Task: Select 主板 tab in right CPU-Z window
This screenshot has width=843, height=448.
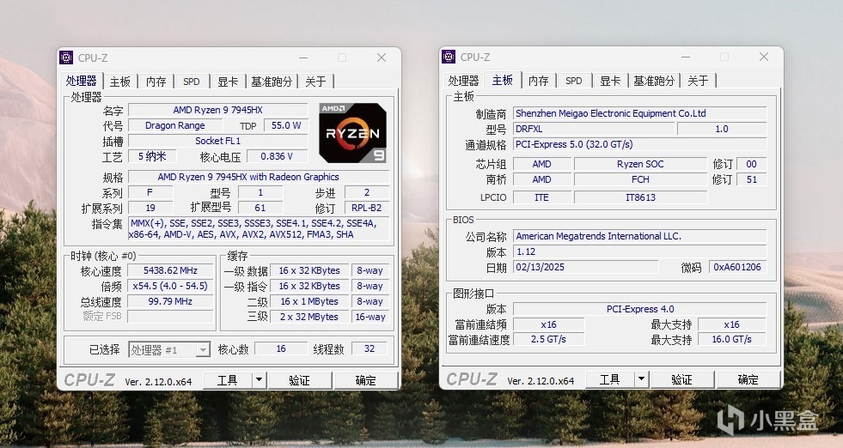Action: click(x=503, y=80)
